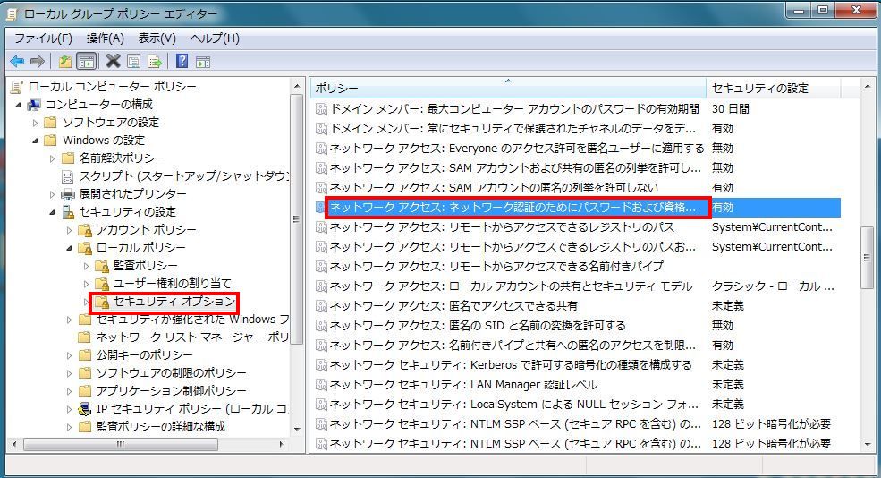
Task: Click the app icon in the title bar
Action: [x=12, y=13]
